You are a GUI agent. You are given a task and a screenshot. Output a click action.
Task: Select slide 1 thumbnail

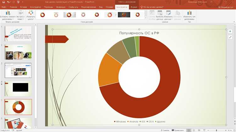tap(18, 34)
